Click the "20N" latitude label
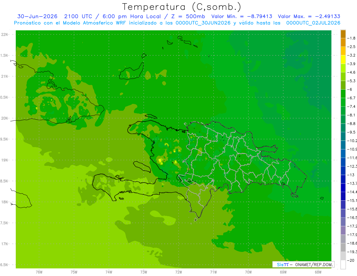The height and width of the screenshot is (276, 357). 5,118
